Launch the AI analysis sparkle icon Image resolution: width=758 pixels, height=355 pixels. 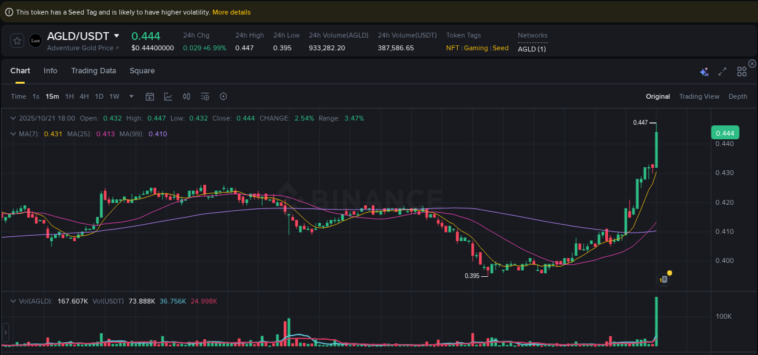tap(703, 71)
